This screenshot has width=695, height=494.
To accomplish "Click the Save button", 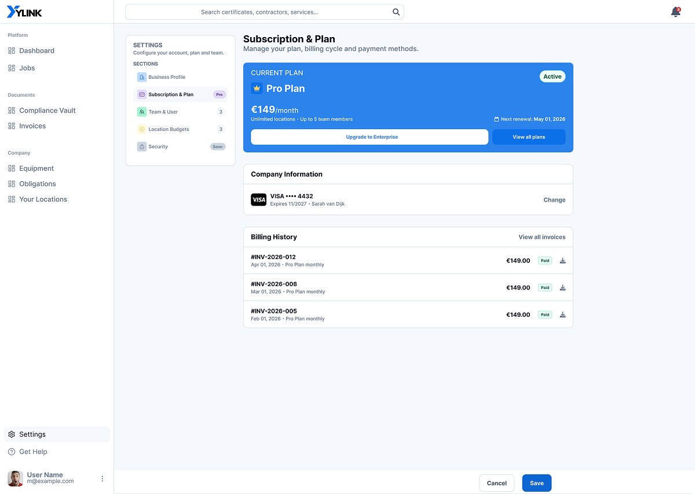I will coord(537,483).
